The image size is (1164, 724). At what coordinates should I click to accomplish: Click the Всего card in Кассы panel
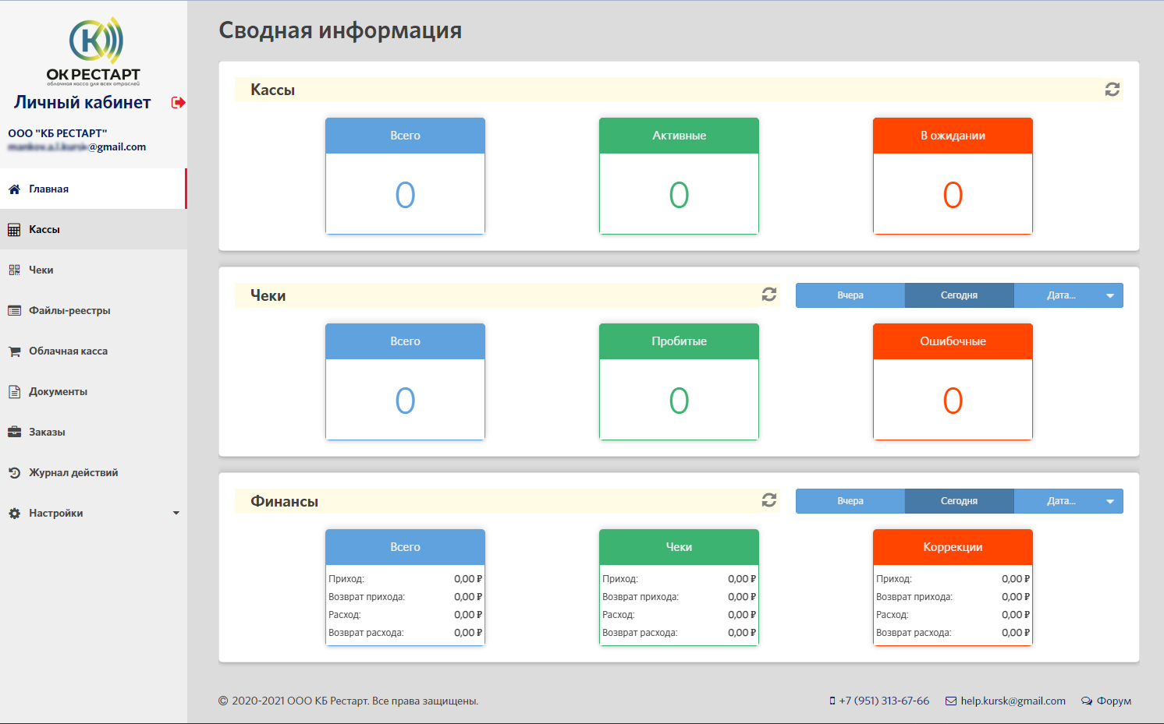click(405, 176)
